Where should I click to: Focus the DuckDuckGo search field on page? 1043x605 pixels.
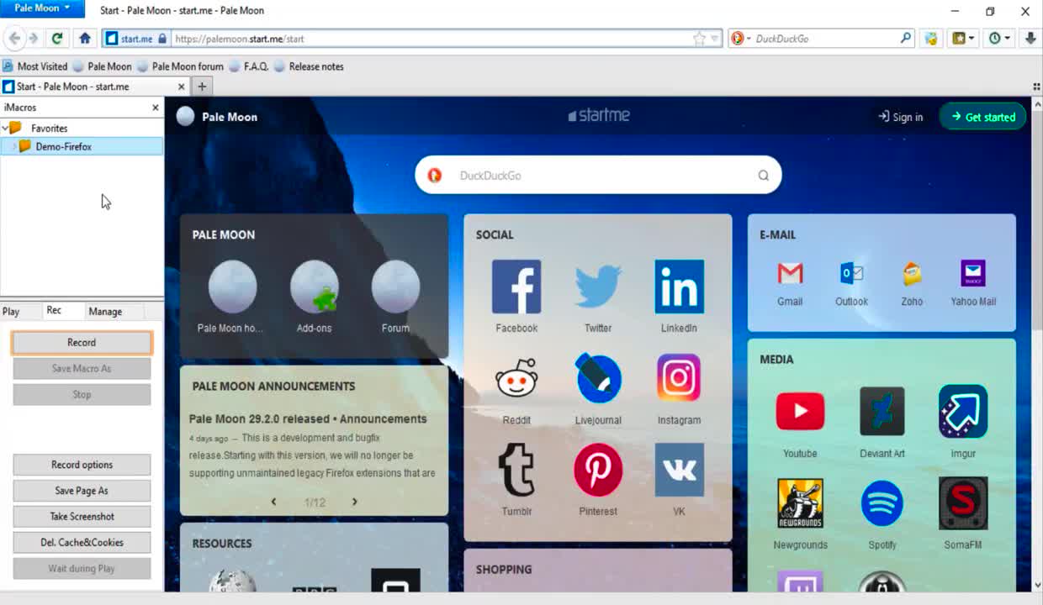(598, 176)
